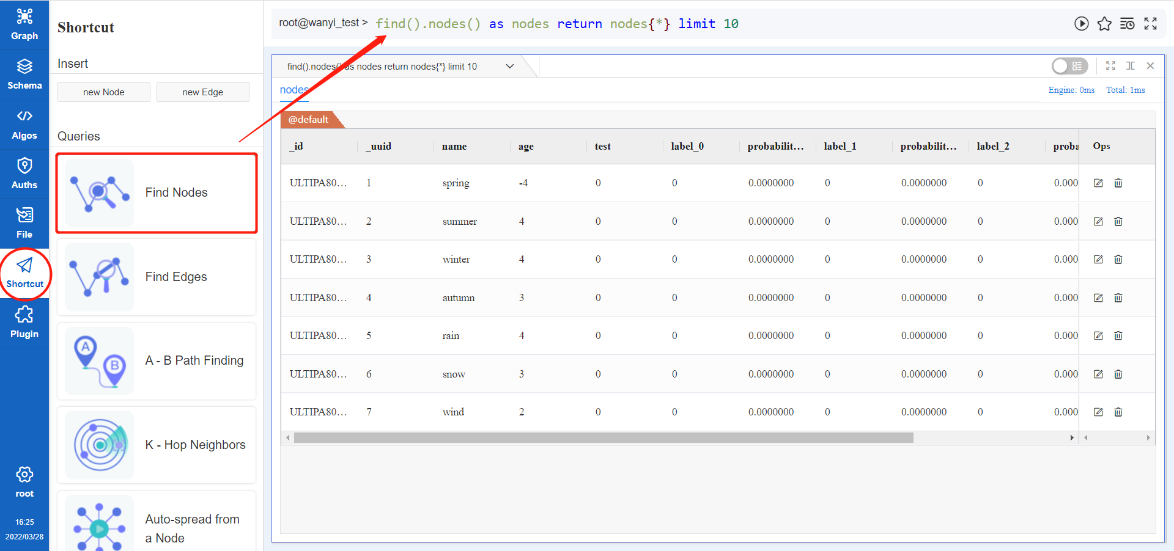This screenshot has width=1174, height=551.
Task: Edit the spring row
Action: pyautogui.click(x=1098, y=183)
